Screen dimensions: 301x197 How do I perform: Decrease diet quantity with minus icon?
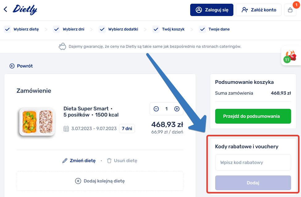[x=156, y=109]
